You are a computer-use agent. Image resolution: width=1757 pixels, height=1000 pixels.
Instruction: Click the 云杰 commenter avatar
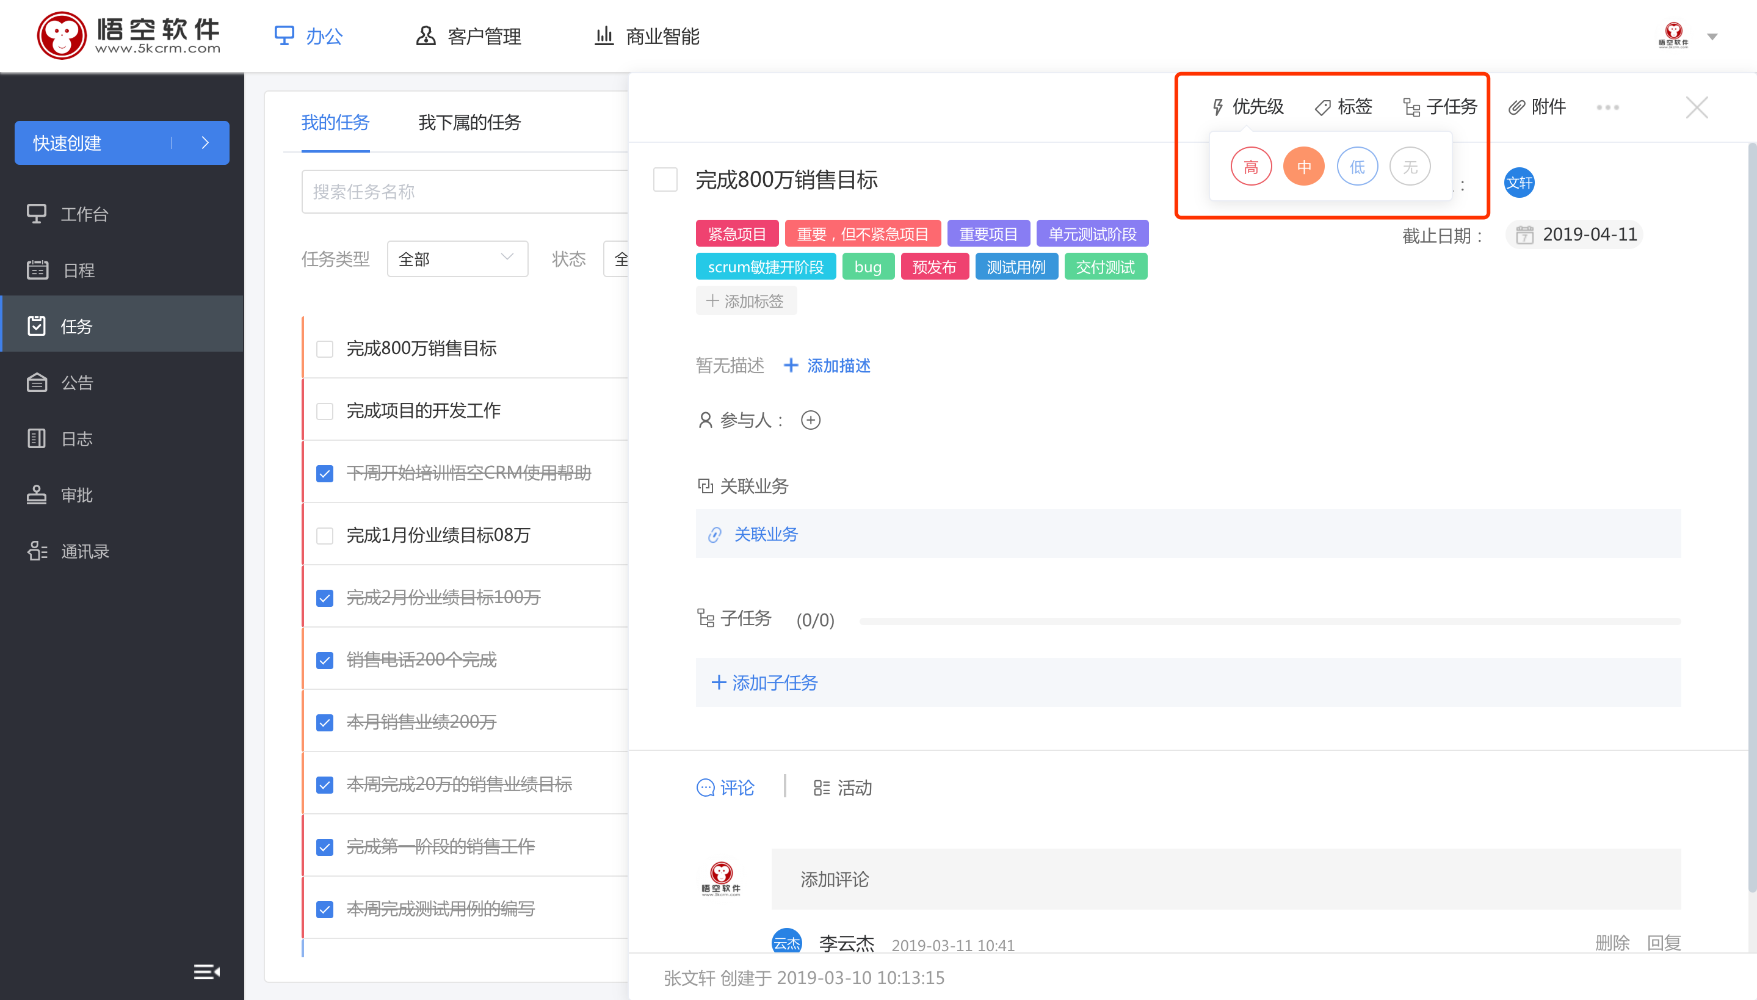tap(786, 941)
